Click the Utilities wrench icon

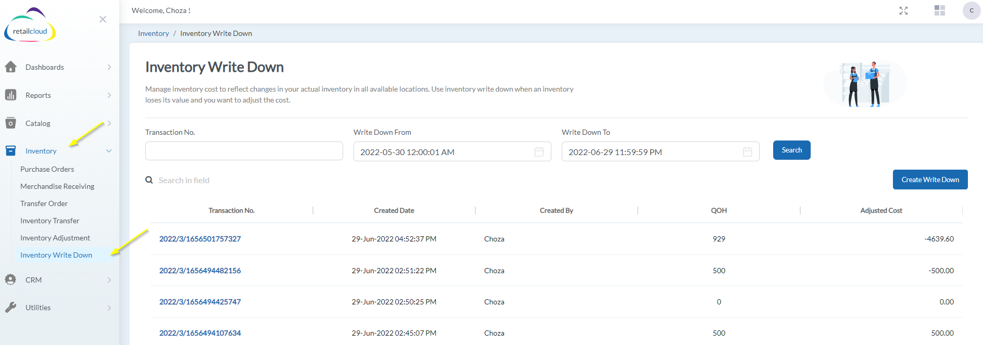10,308
